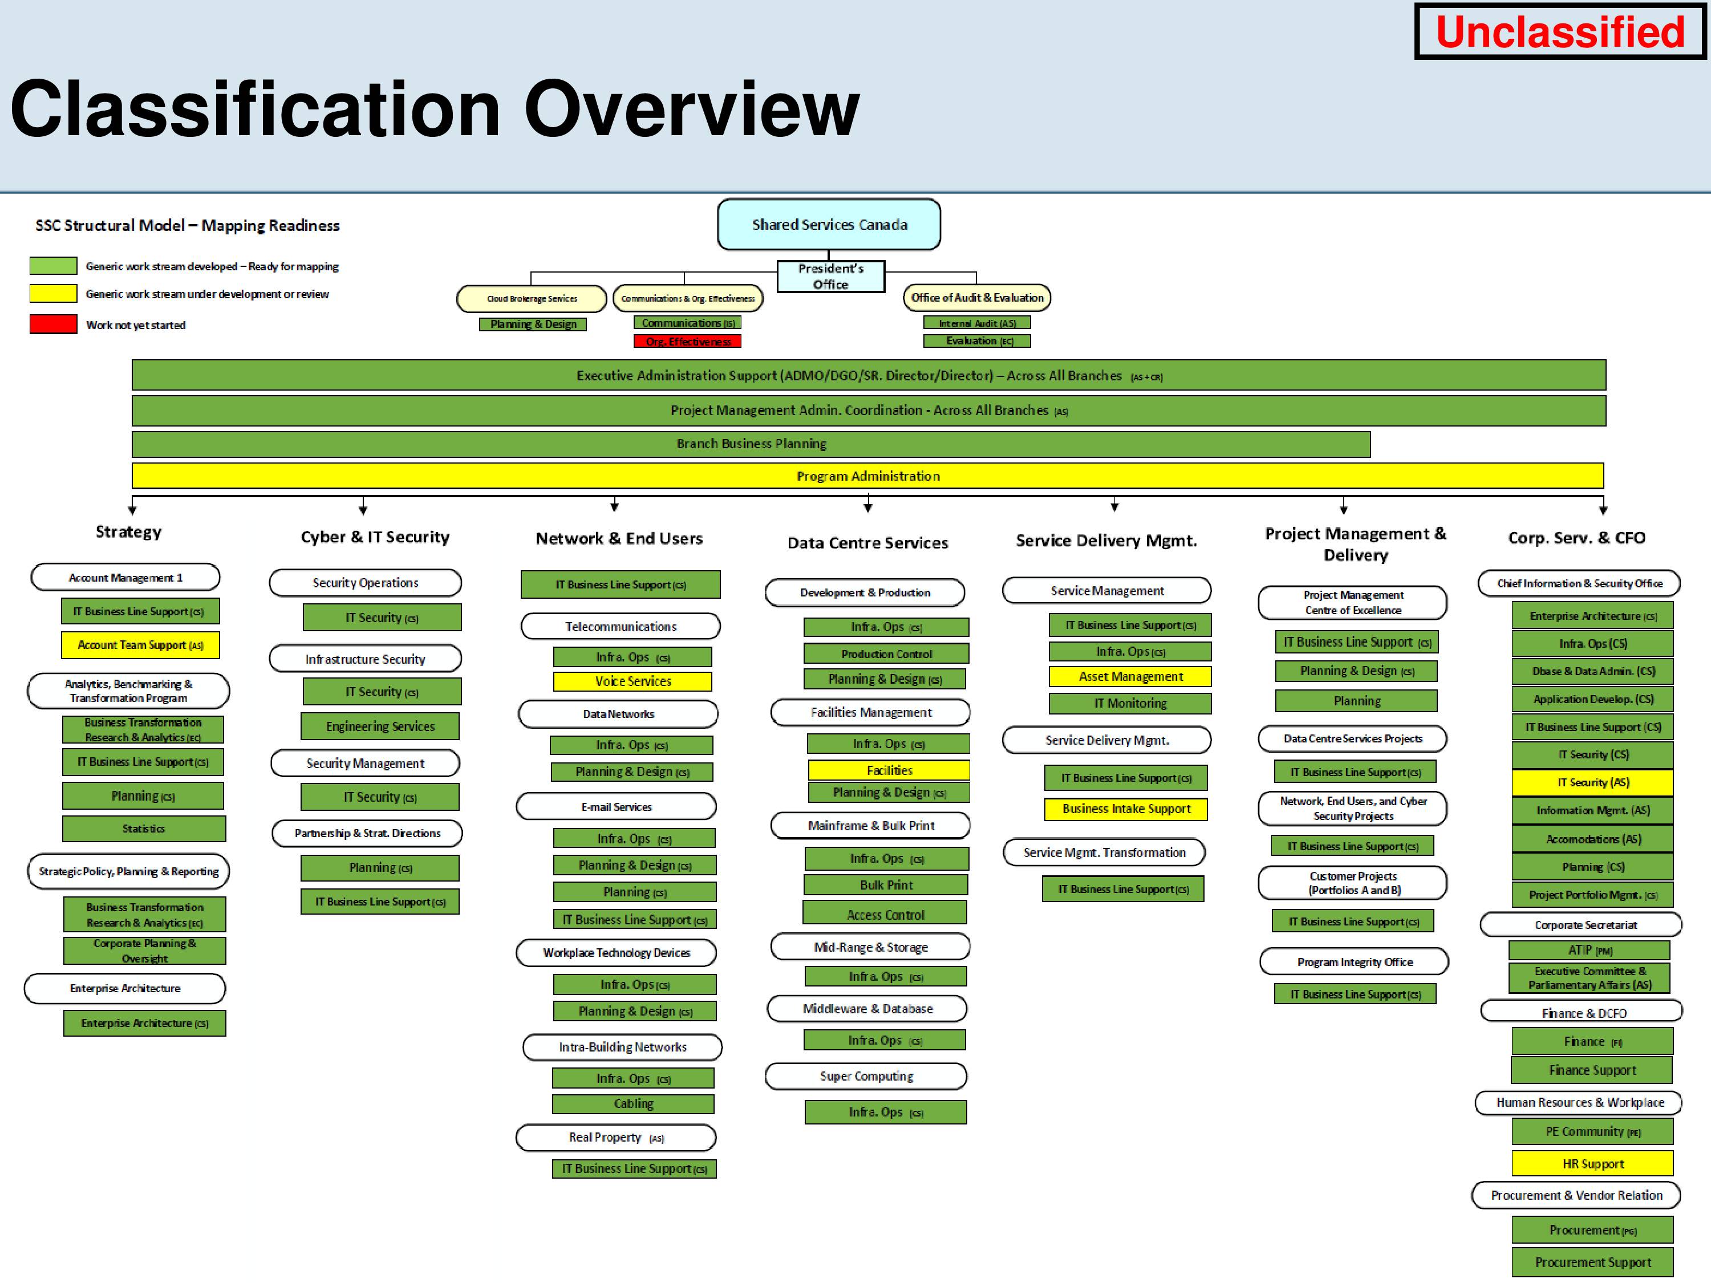Click the yellow 'Voice Services' box
This screenshot has height=1283, width=1711.
[x=632, y=681]
